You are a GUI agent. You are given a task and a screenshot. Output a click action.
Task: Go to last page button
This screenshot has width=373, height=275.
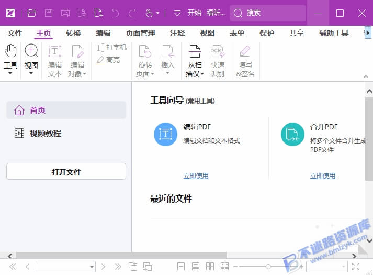(118, 267)
